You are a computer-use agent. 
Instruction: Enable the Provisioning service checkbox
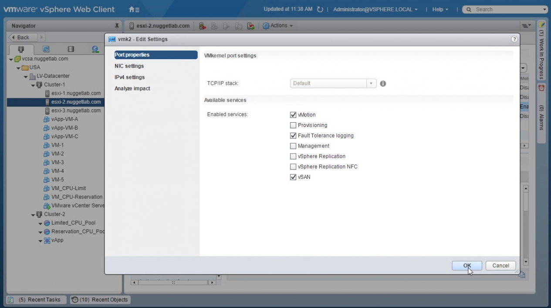[x=293, y=125]
